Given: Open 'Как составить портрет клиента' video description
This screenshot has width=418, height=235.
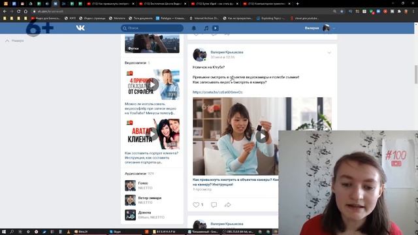Looking at the screenshot, I should point(152,158).
